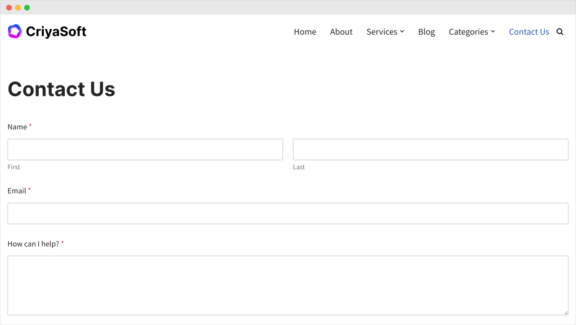Click the yellow minimize window button

(18, 8)
